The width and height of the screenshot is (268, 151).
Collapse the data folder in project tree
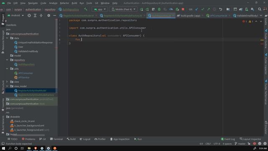(7, 38)
